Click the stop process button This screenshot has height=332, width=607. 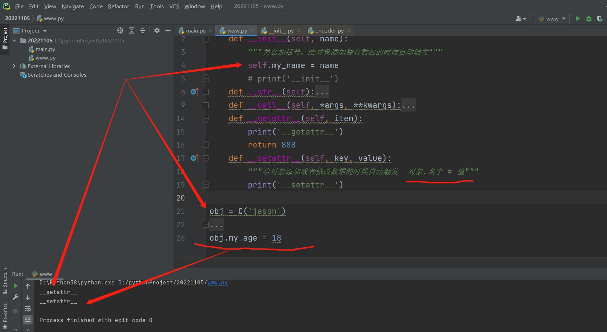[x=15, y=311]
